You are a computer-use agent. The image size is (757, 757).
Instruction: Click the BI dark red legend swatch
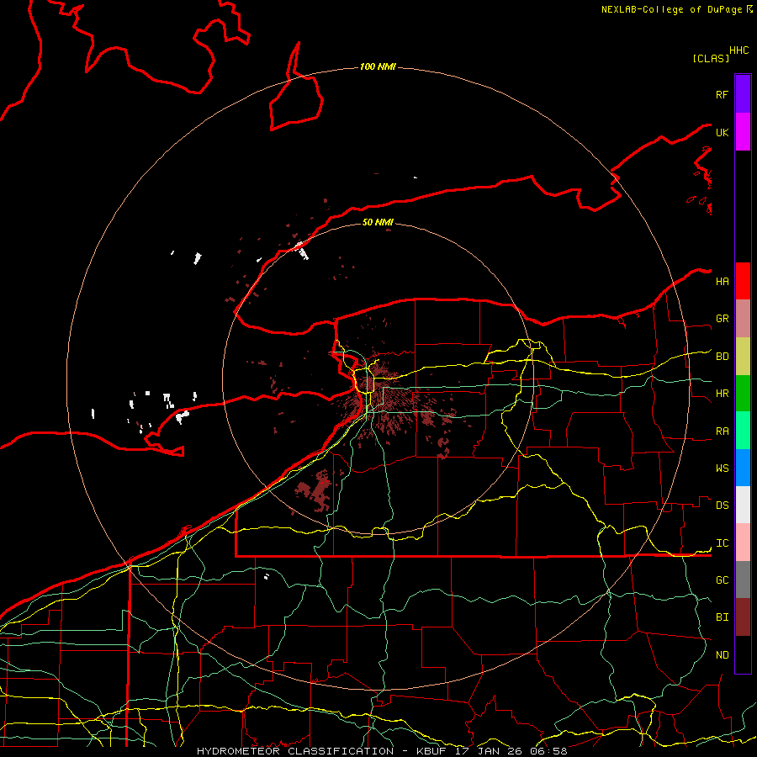[x=743, y=617]
